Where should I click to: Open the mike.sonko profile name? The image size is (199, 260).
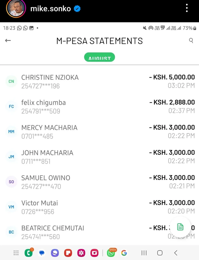[x=51, y=9]
